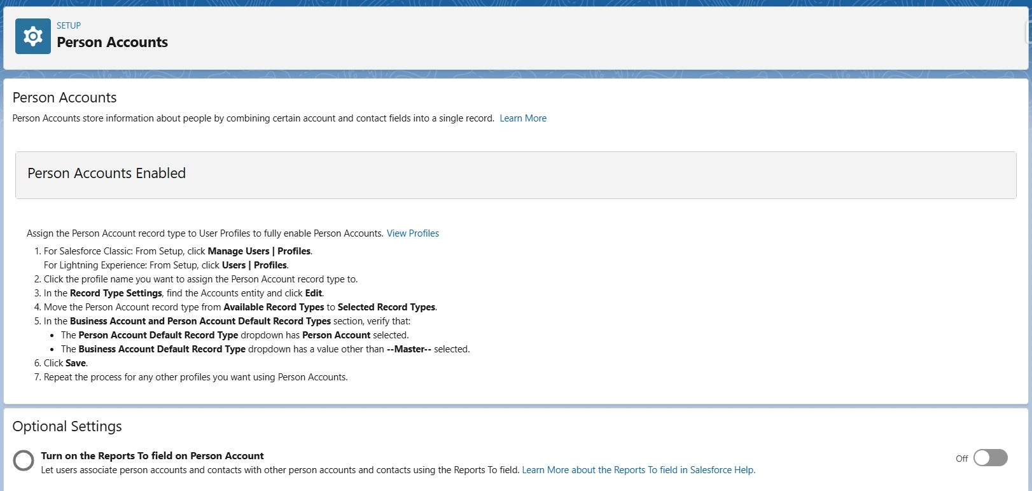Click the Person Accounts page title
This screenshot has height=491, width=1032.
pyautogui.click(x=113, y=43)
